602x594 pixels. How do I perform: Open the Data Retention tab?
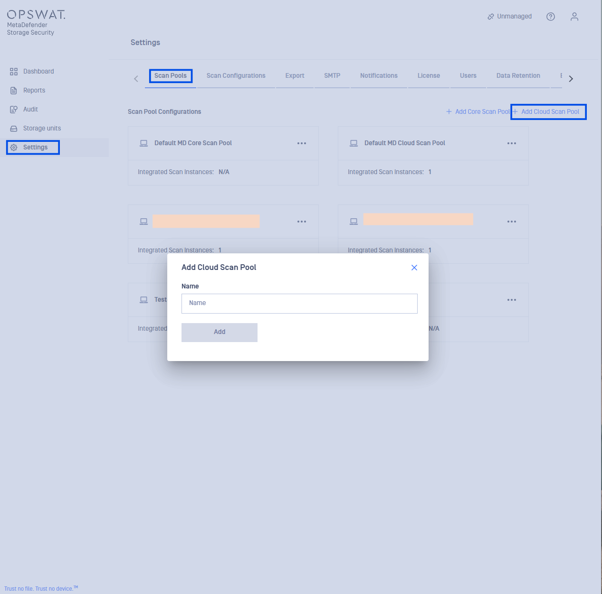tap(518, 76)
